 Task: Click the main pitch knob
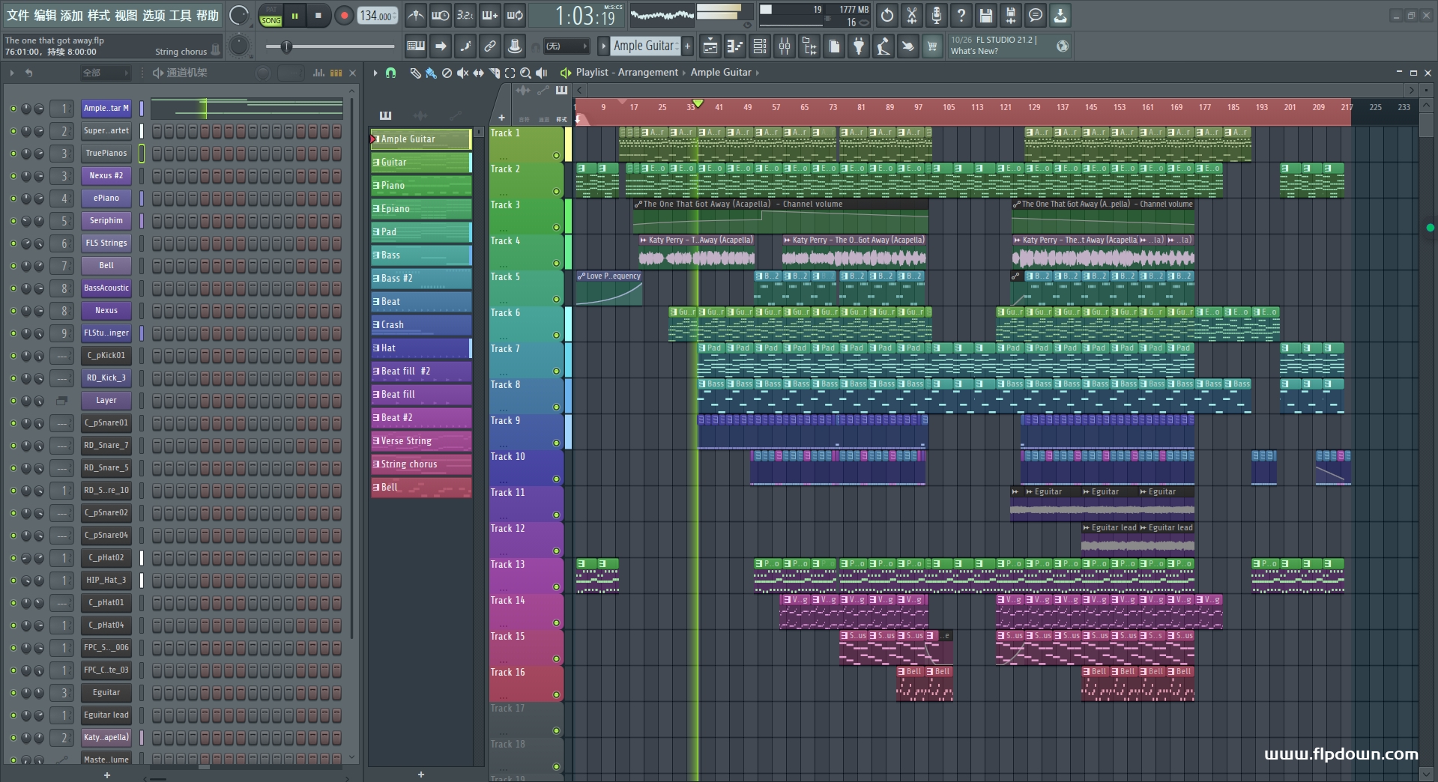(239, 46)
